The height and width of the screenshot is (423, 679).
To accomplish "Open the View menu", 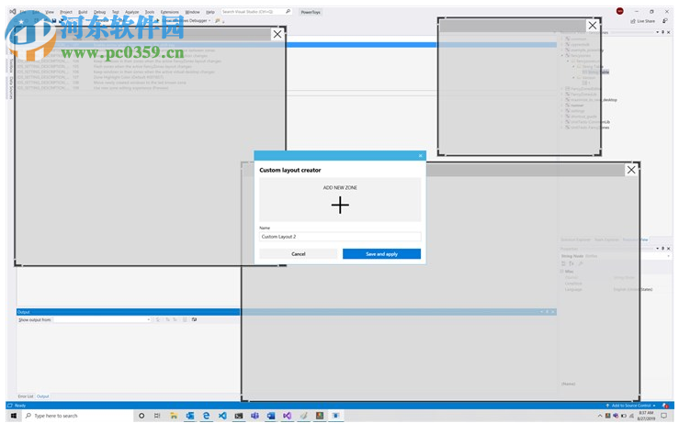I will click(x=50, y=12).
